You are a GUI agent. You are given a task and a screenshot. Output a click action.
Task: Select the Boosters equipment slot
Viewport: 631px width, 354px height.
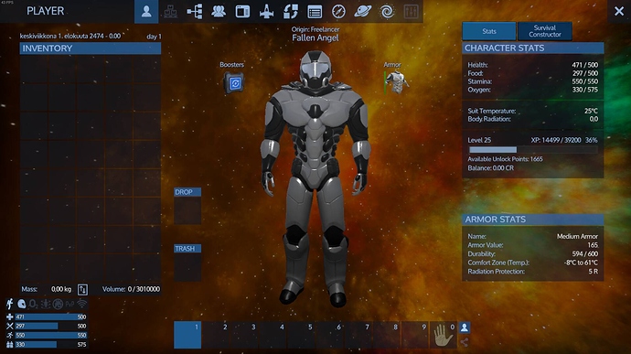pyautogui.click(x=234, y=83)
